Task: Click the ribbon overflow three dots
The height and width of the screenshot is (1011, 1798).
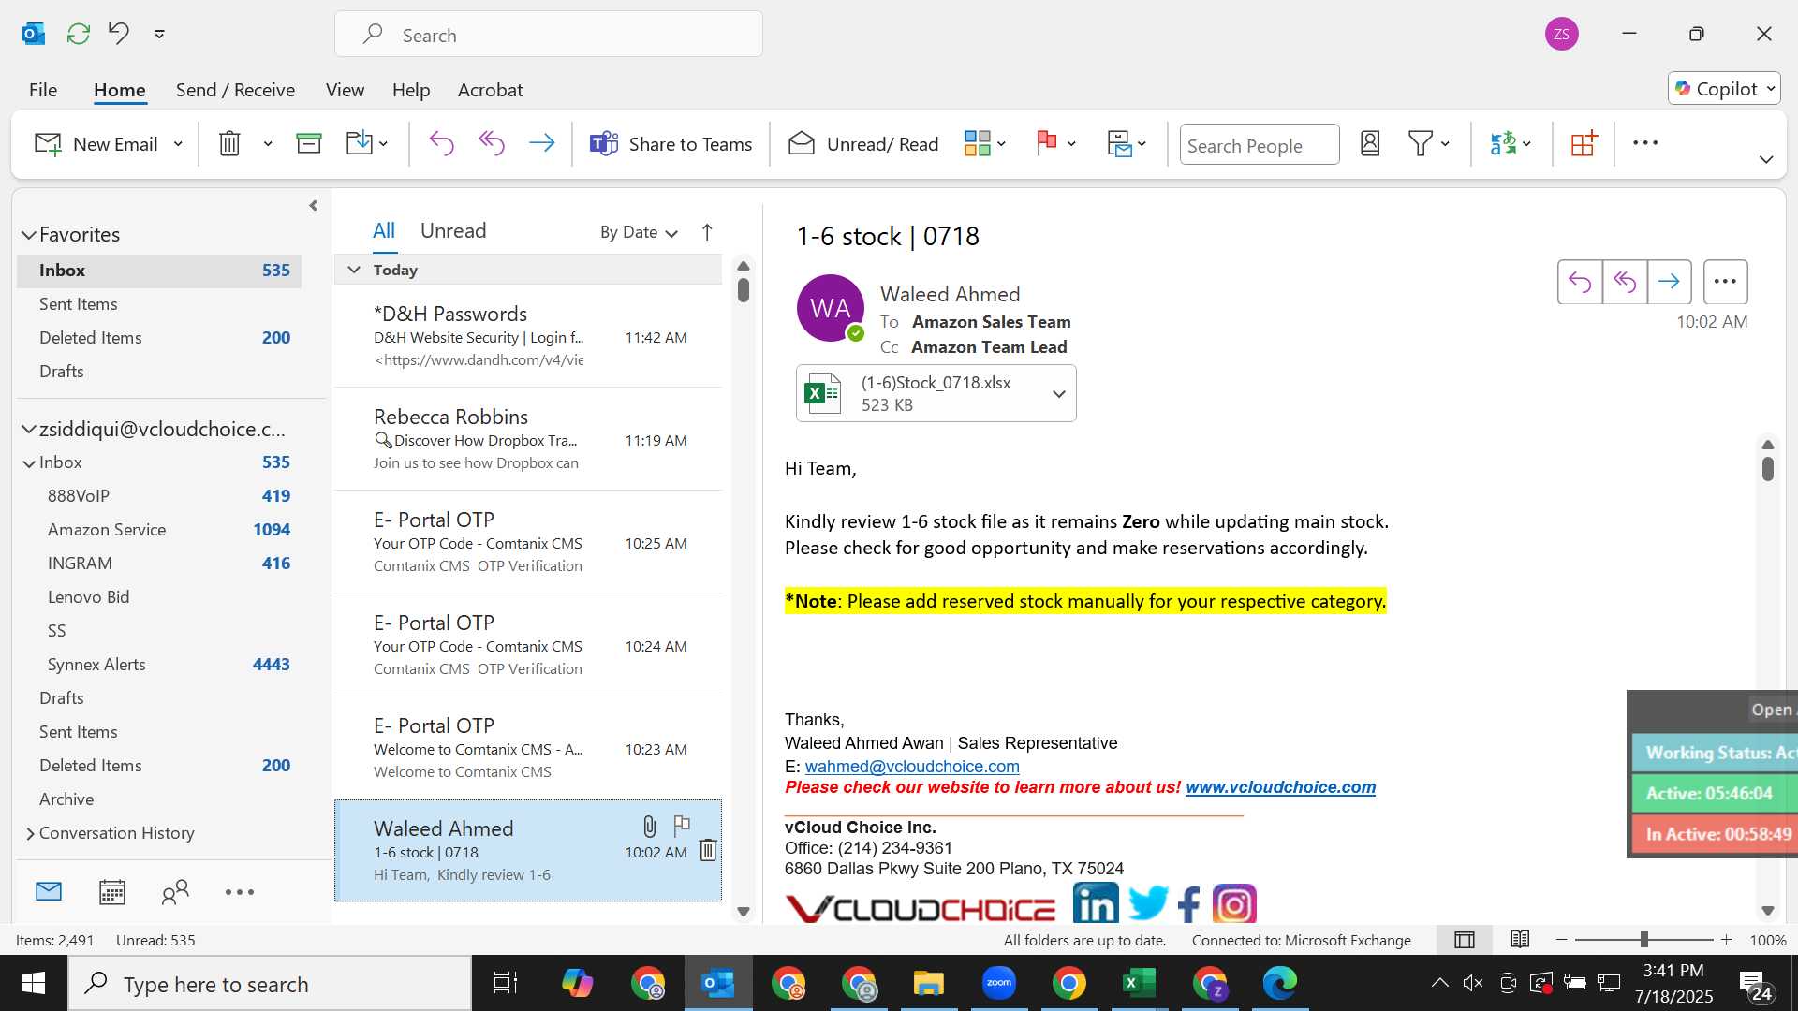Action: pyautogui.click(x=1645, y=144)
